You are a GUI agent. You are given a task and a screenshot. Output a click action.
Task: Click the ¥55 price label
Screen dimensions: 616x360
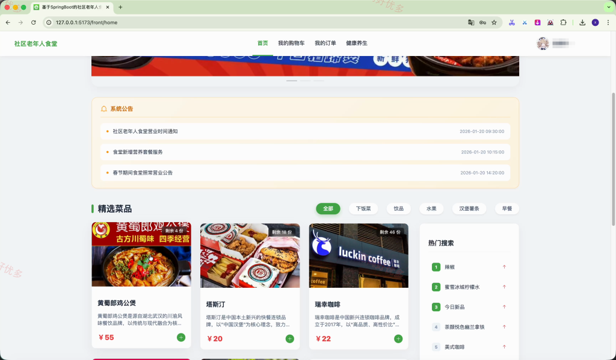coord(106,338)
